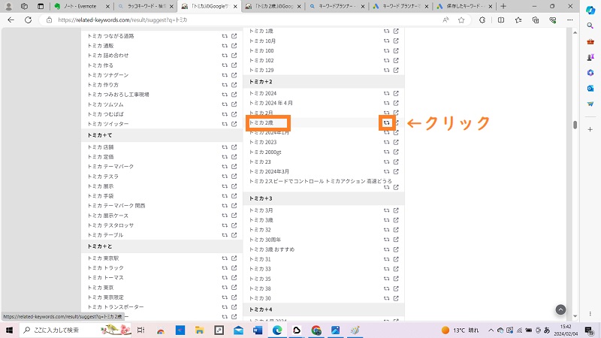Open external link icon for トミカ テーブル
The height and width of the screenshot is (338, 601).
point(234,235)
